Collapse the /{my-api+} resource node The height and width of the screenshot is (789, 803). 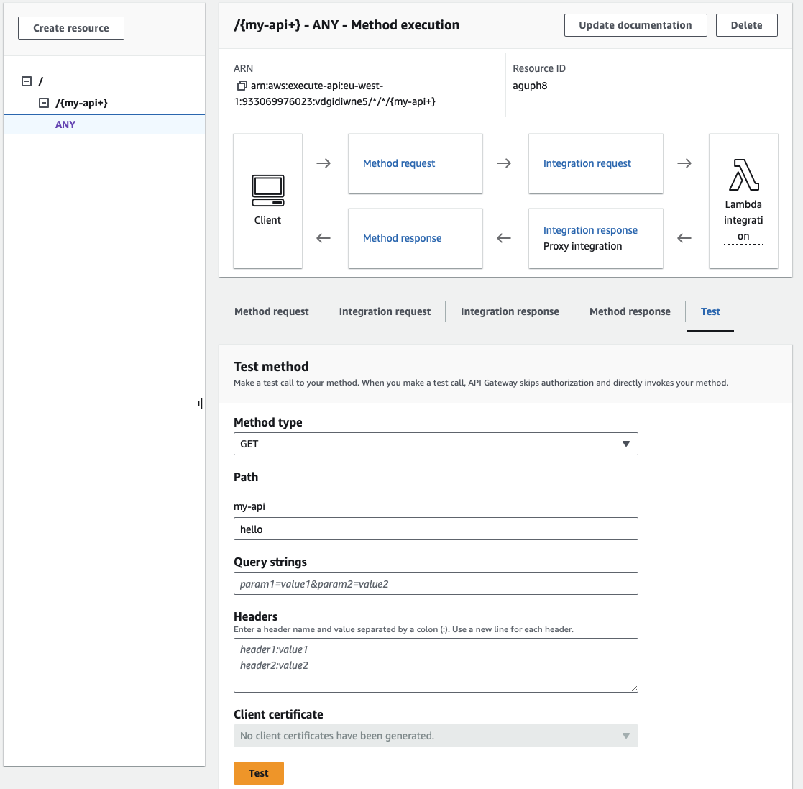[x=45, y=103]
